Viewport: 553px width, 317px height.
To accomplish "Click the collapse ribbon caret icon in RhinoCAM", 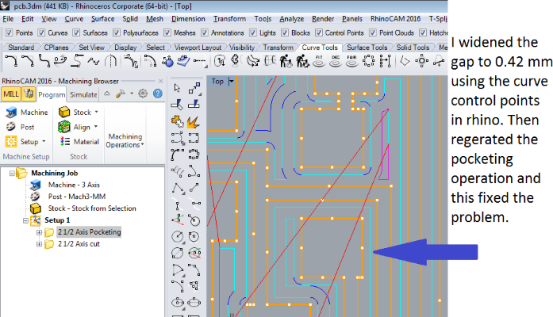I will click(x=107, y=94).
